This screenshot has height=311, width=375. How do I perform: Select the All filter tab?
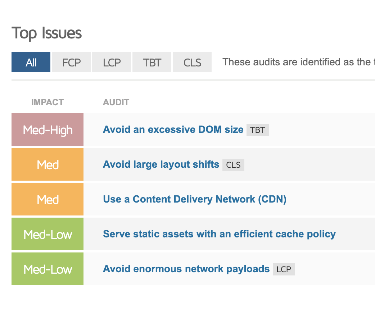(x=31, y=62)
